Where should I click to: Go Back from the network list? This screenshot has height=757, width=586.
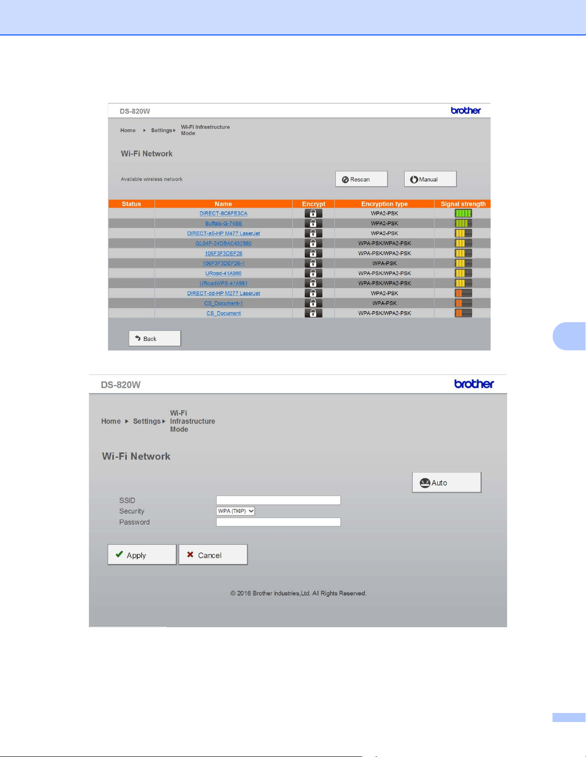coord(155,339)
